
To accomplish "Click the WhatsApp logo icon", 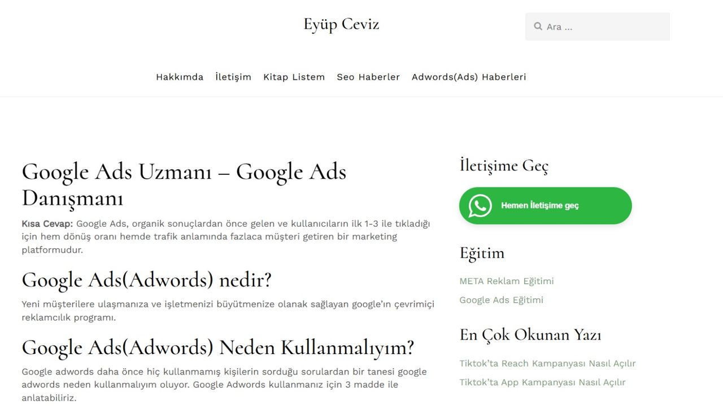I will 480,206.
